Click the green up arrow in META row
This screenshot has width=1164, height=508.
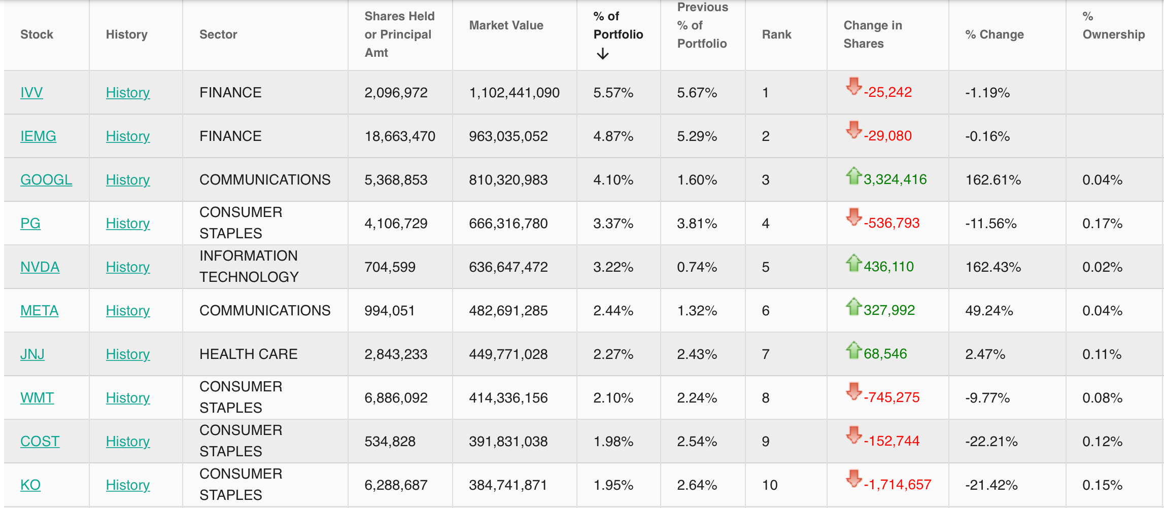pos(854,306)
